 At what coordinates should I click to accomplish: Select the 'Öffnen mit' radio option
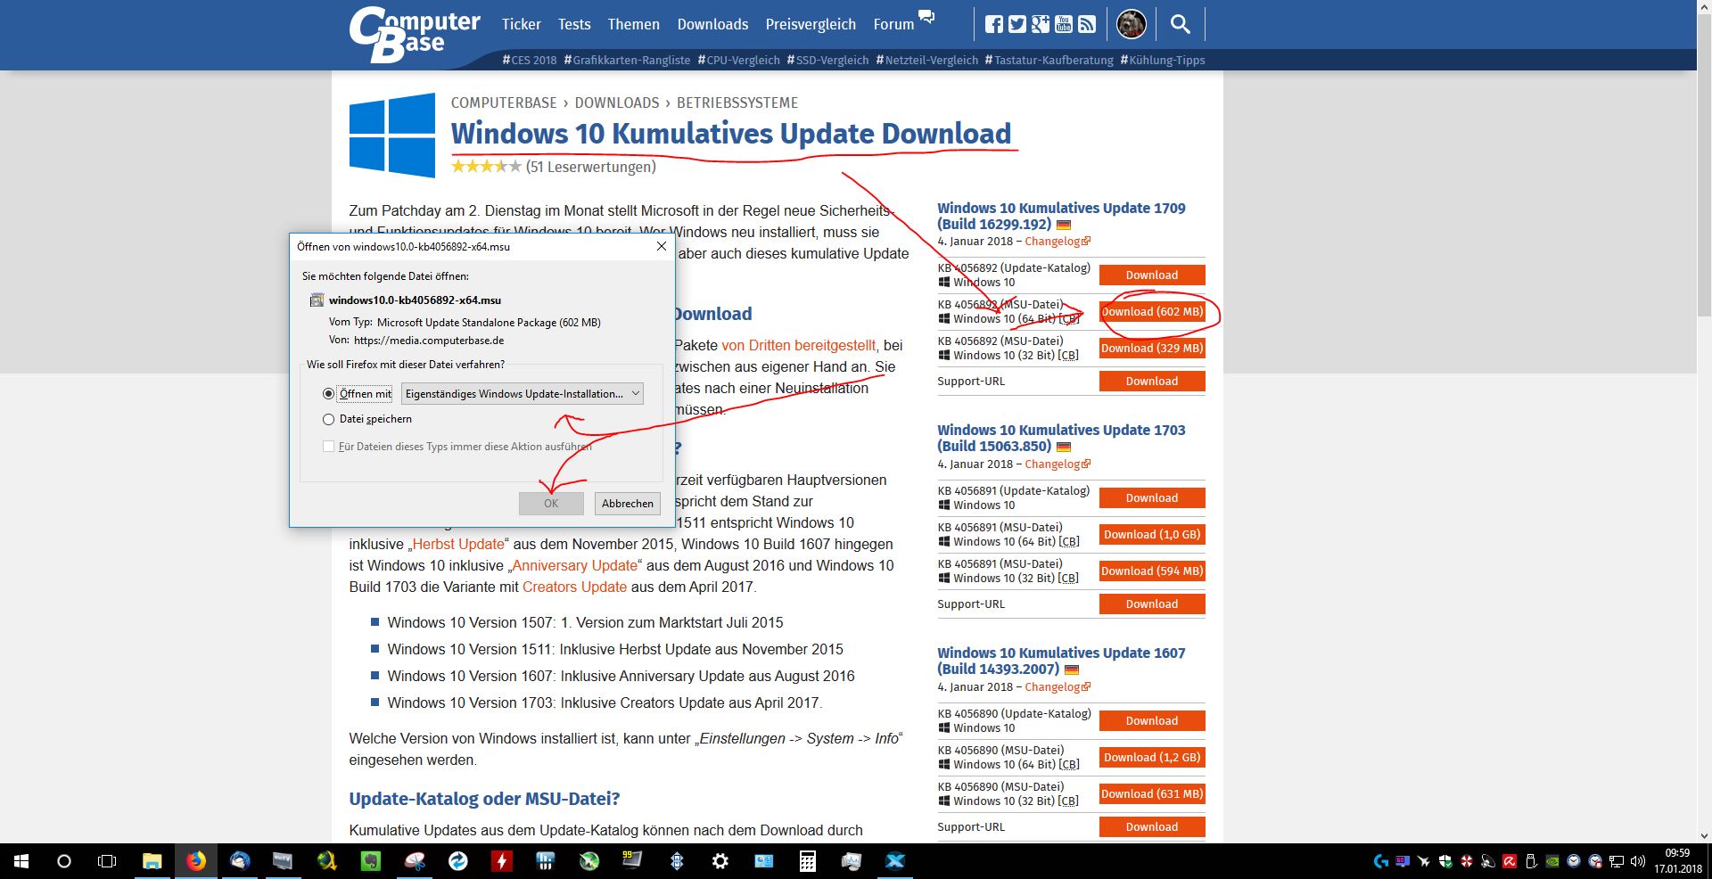pyautogui.click(x=328, y=394)
